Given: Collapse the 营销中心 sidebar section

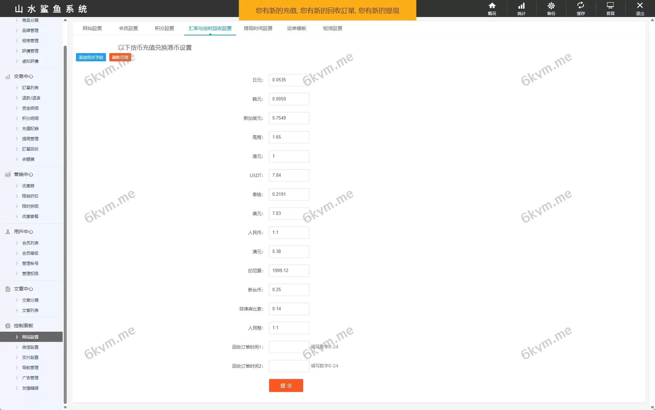Looking at the screenshot, I should [x=24, y=174].
